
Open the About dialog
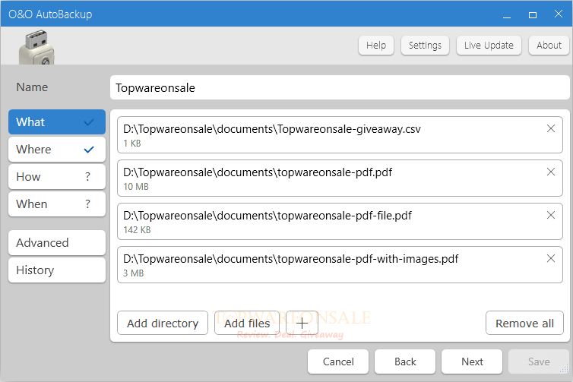[x=549, y=46]
